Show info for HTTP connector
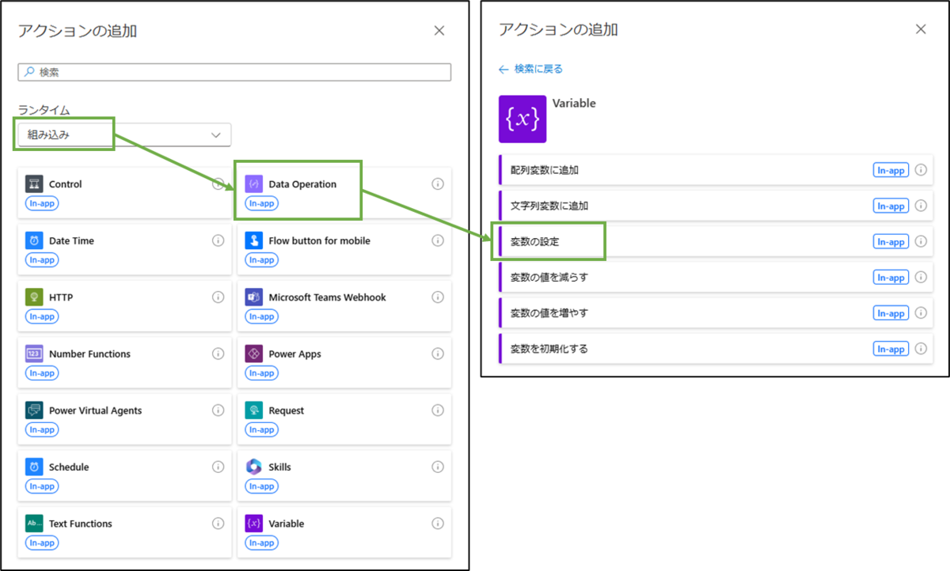The image size is (950, 571). point(218,297)
